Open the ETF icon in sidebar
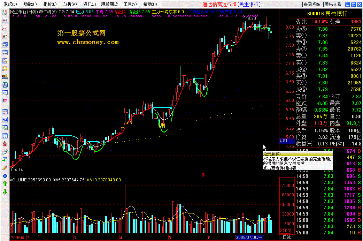This screenshot has width=363, height=241. [x=5, y=100]
